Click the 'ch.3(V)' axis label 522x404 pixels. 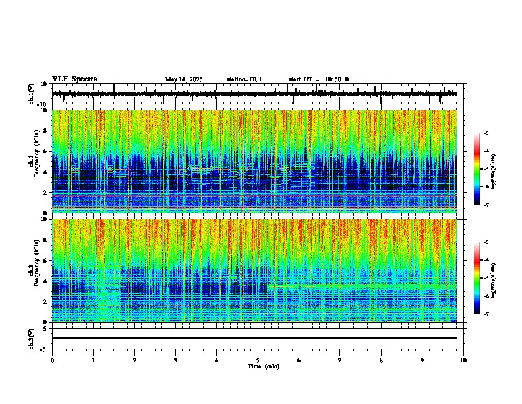32,339
